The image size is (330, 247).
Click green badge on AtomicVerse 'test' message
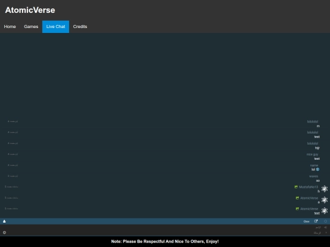(x=297, y=209)
